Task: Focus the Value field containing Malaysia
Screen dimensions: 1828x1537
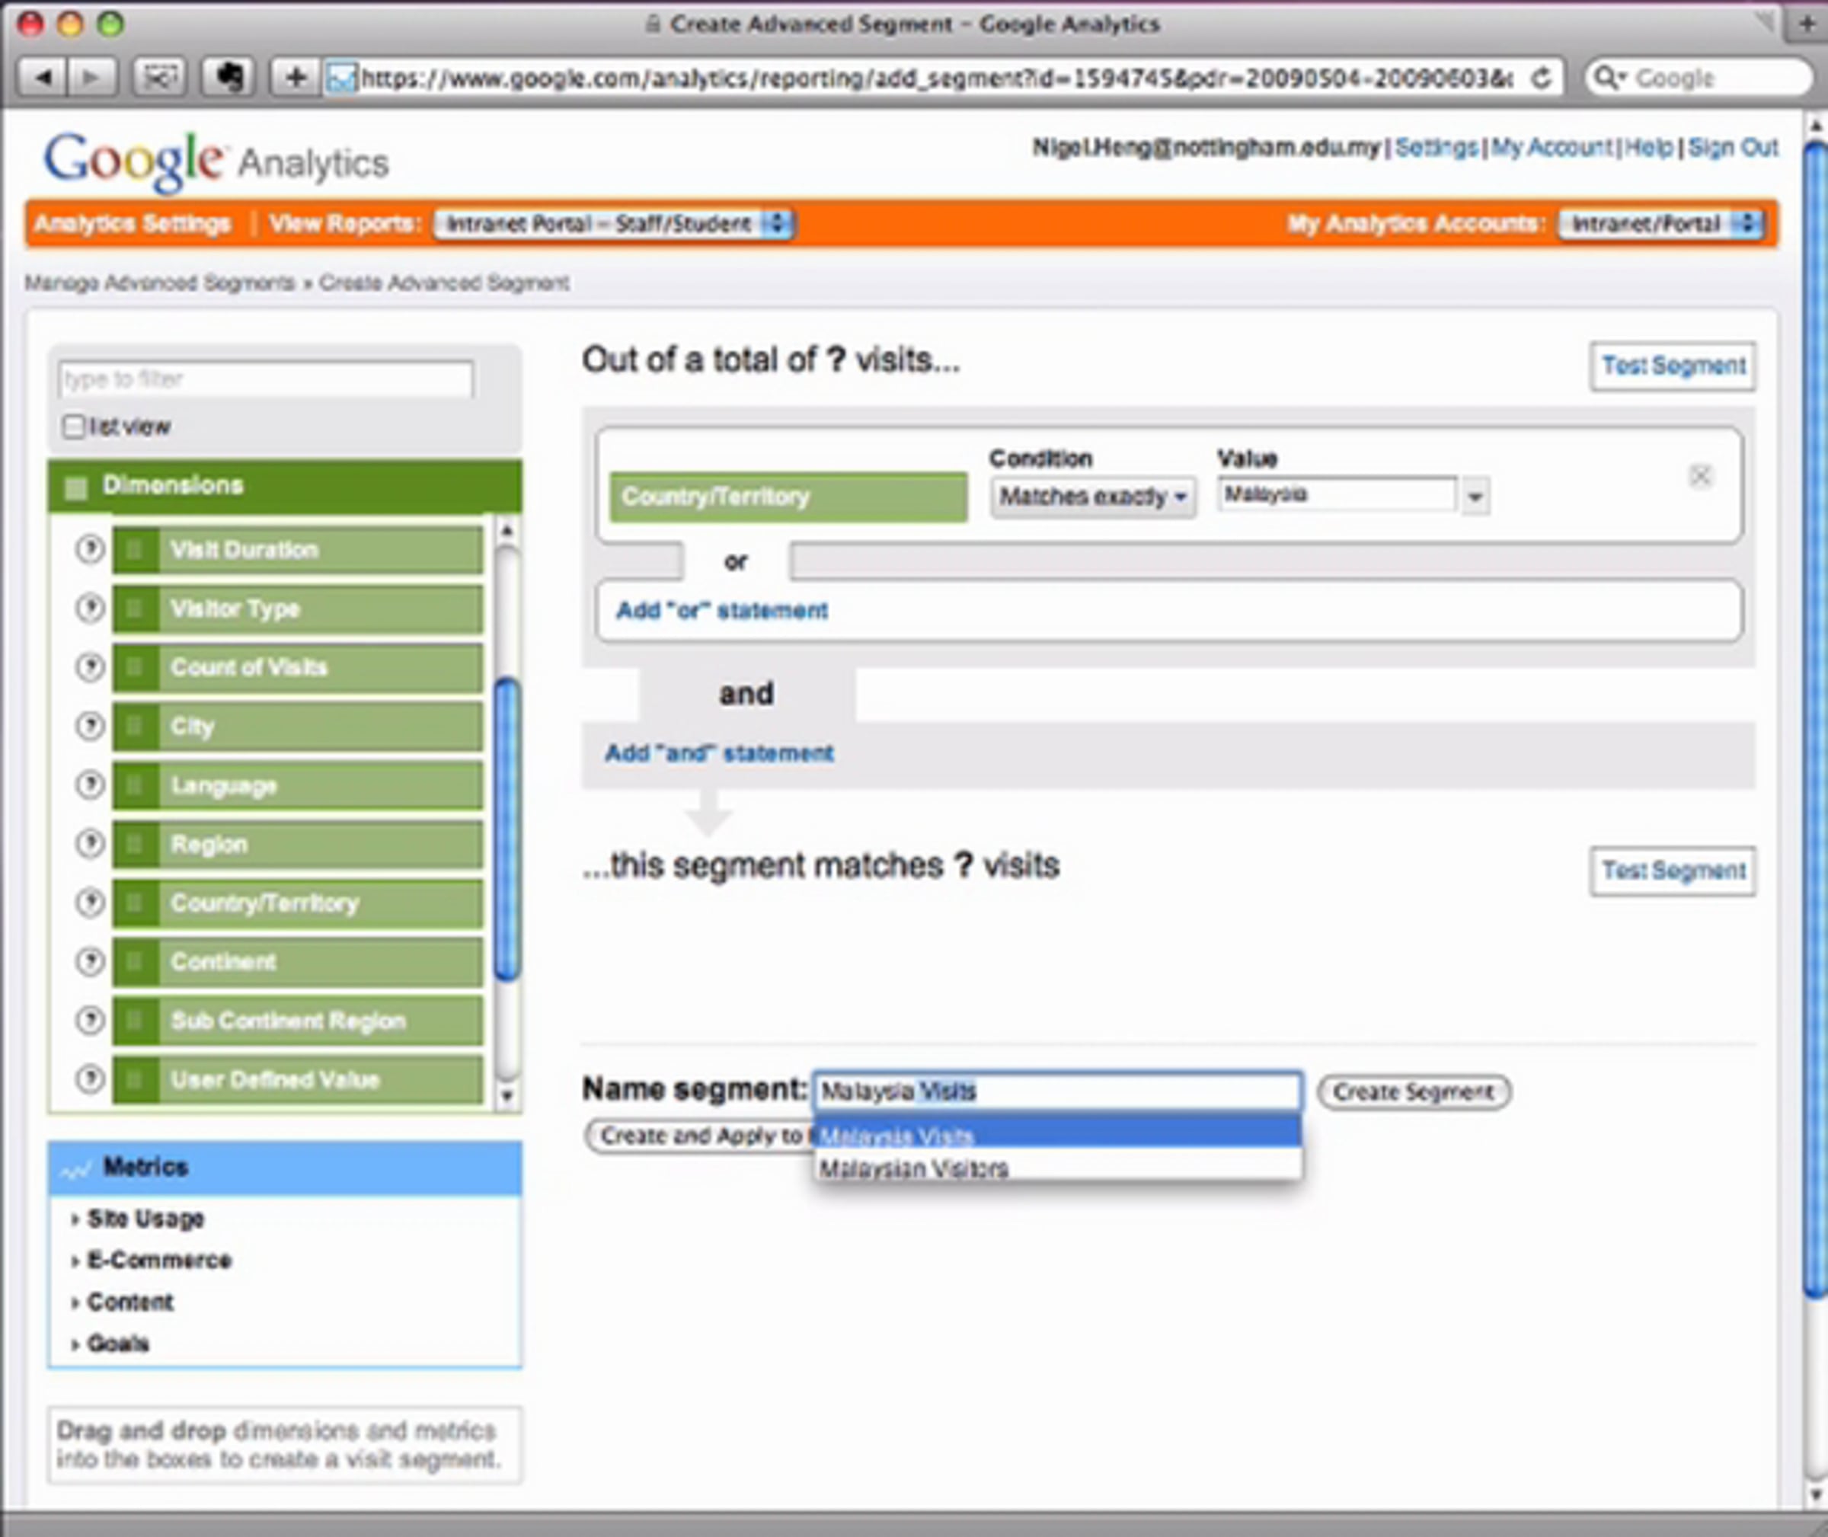Action: tap(1337, 495)
